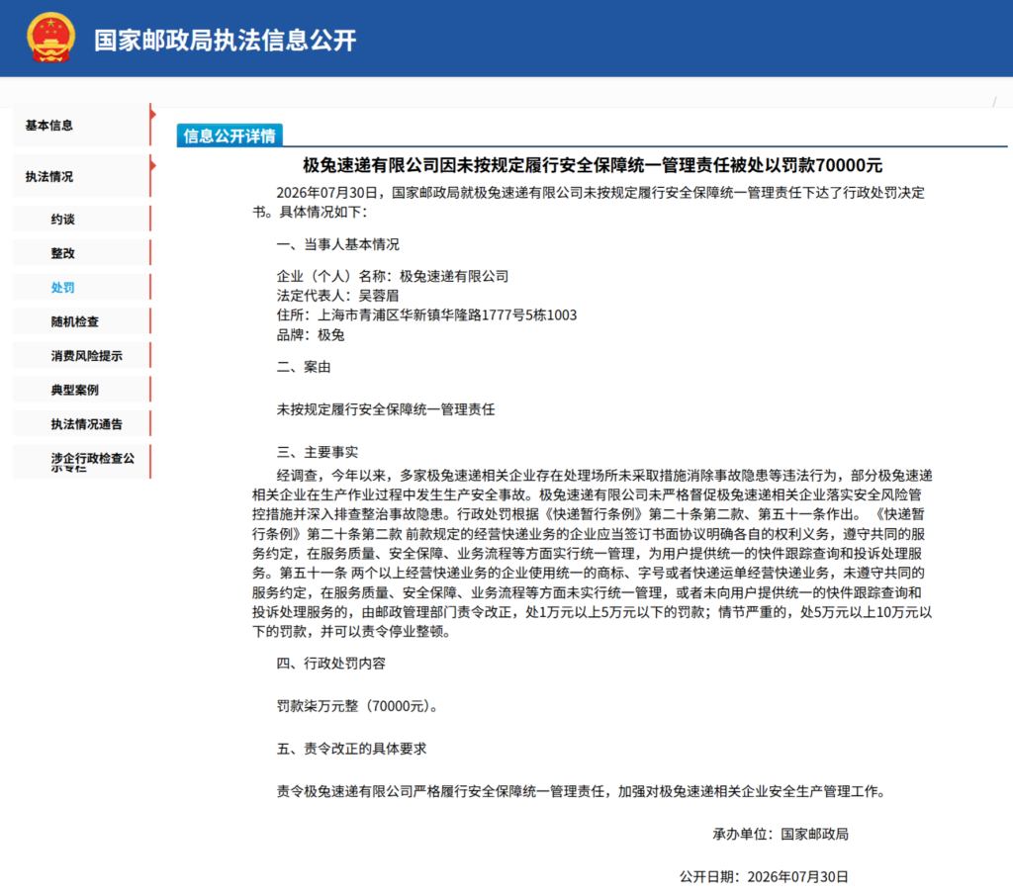Click the 二、案由 heading
The image size is (1013, 893).
coord(304,367)
